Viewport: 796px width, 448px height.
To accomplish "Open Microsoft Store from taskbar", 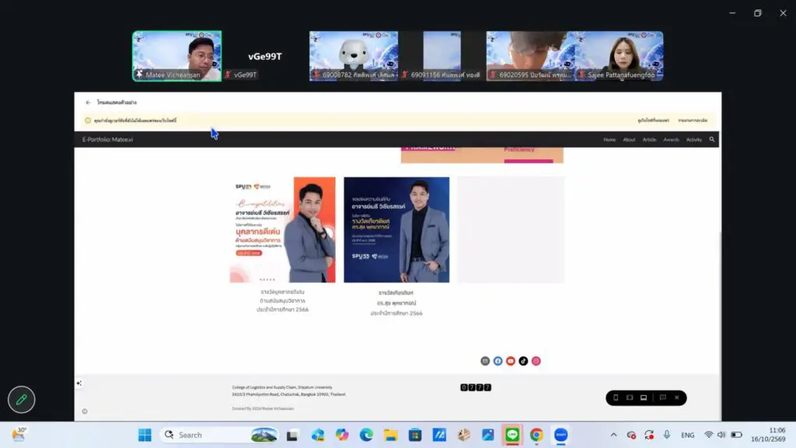I will coord(415,435).
